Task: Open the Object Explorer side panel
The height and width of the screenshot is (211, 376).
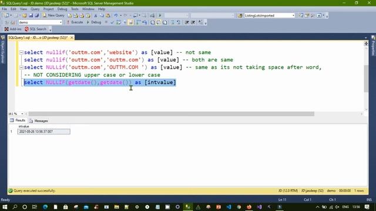Action: click(x=2, y=49)
